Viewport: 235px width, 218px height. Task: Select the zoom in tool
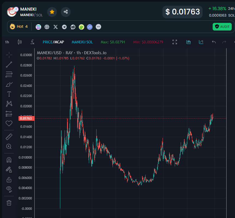(9, 146)
